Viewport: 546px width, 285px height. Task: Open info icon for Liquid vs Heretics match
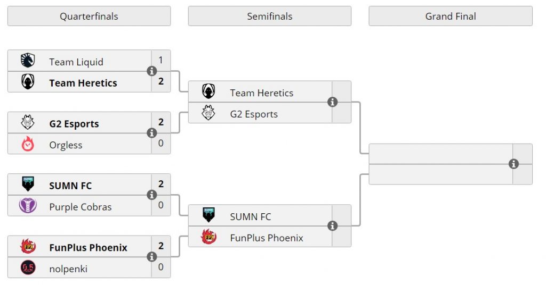151,71
